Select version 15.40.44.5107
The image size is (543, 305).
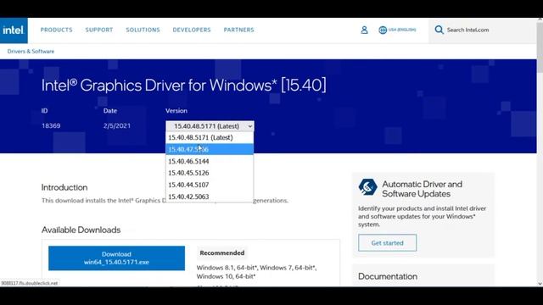click(210, 185)
